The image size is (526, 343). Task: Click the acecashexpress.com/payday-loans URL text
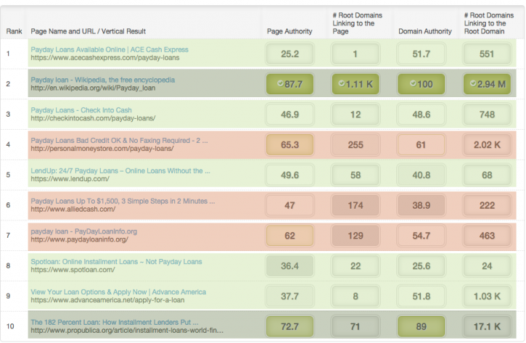click(x=105, y=58)
